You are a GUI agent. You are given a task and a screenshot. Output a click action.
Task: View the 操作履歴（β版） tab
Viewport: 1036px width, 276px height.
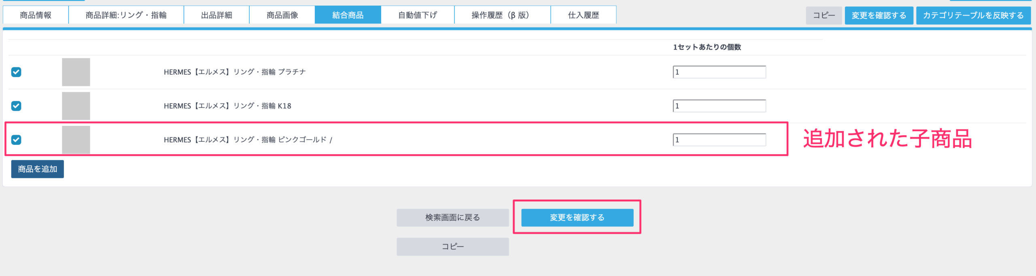coord(502,15)
